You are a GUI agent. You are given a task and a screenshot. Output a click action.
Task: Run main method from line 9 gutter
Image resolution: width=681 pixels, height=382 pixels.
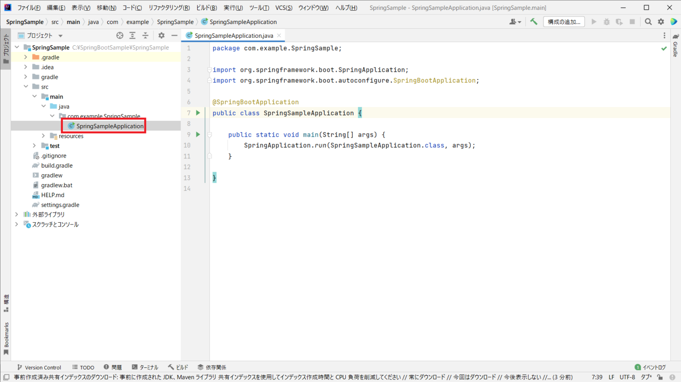(198, 134)
